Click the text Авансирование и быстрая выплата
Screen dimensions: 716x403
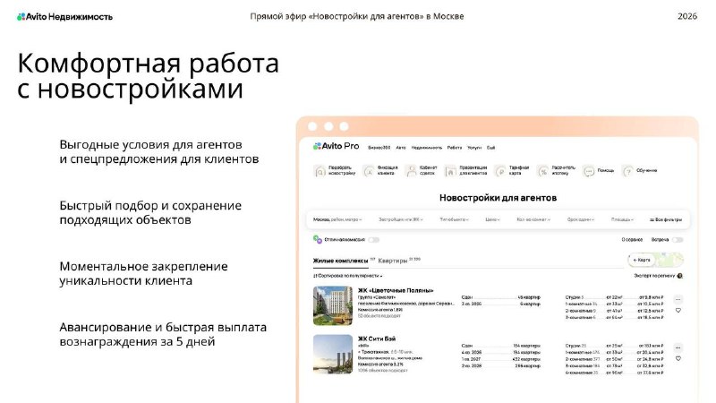point(163,327)
